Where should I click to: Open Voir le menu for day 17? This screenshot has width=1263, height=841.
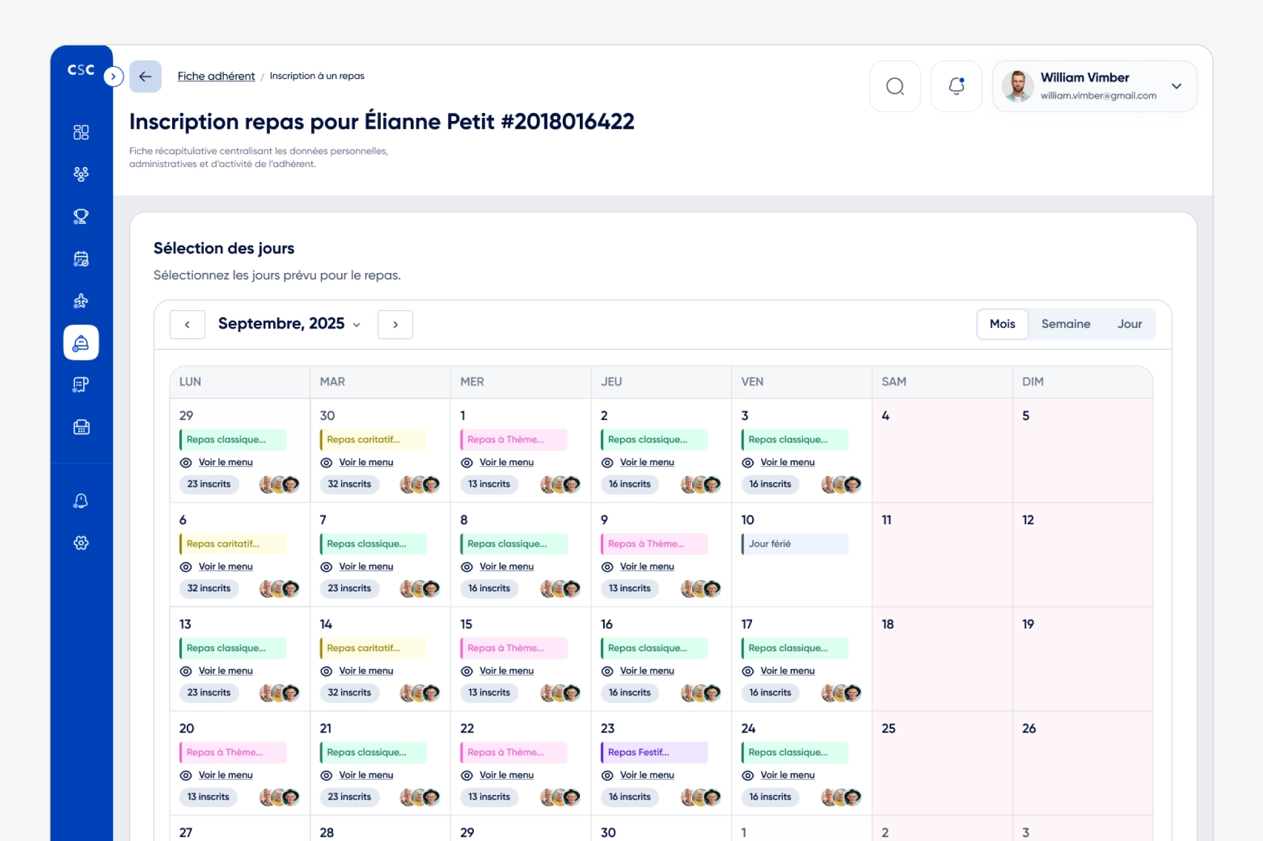click(787, 671)
